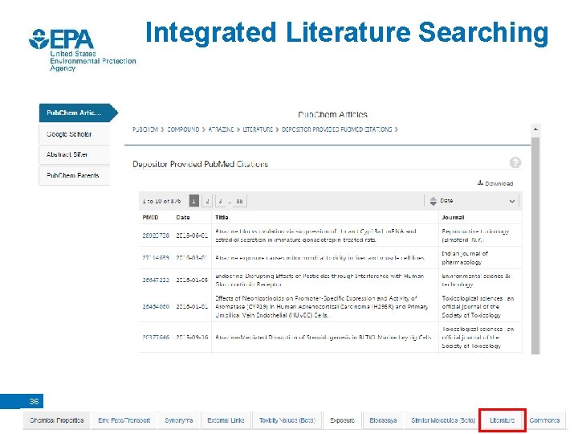This screenshot has width=578, height=434.
Task: Open PMID link 26464060
Action: click(x=156, y=307)
